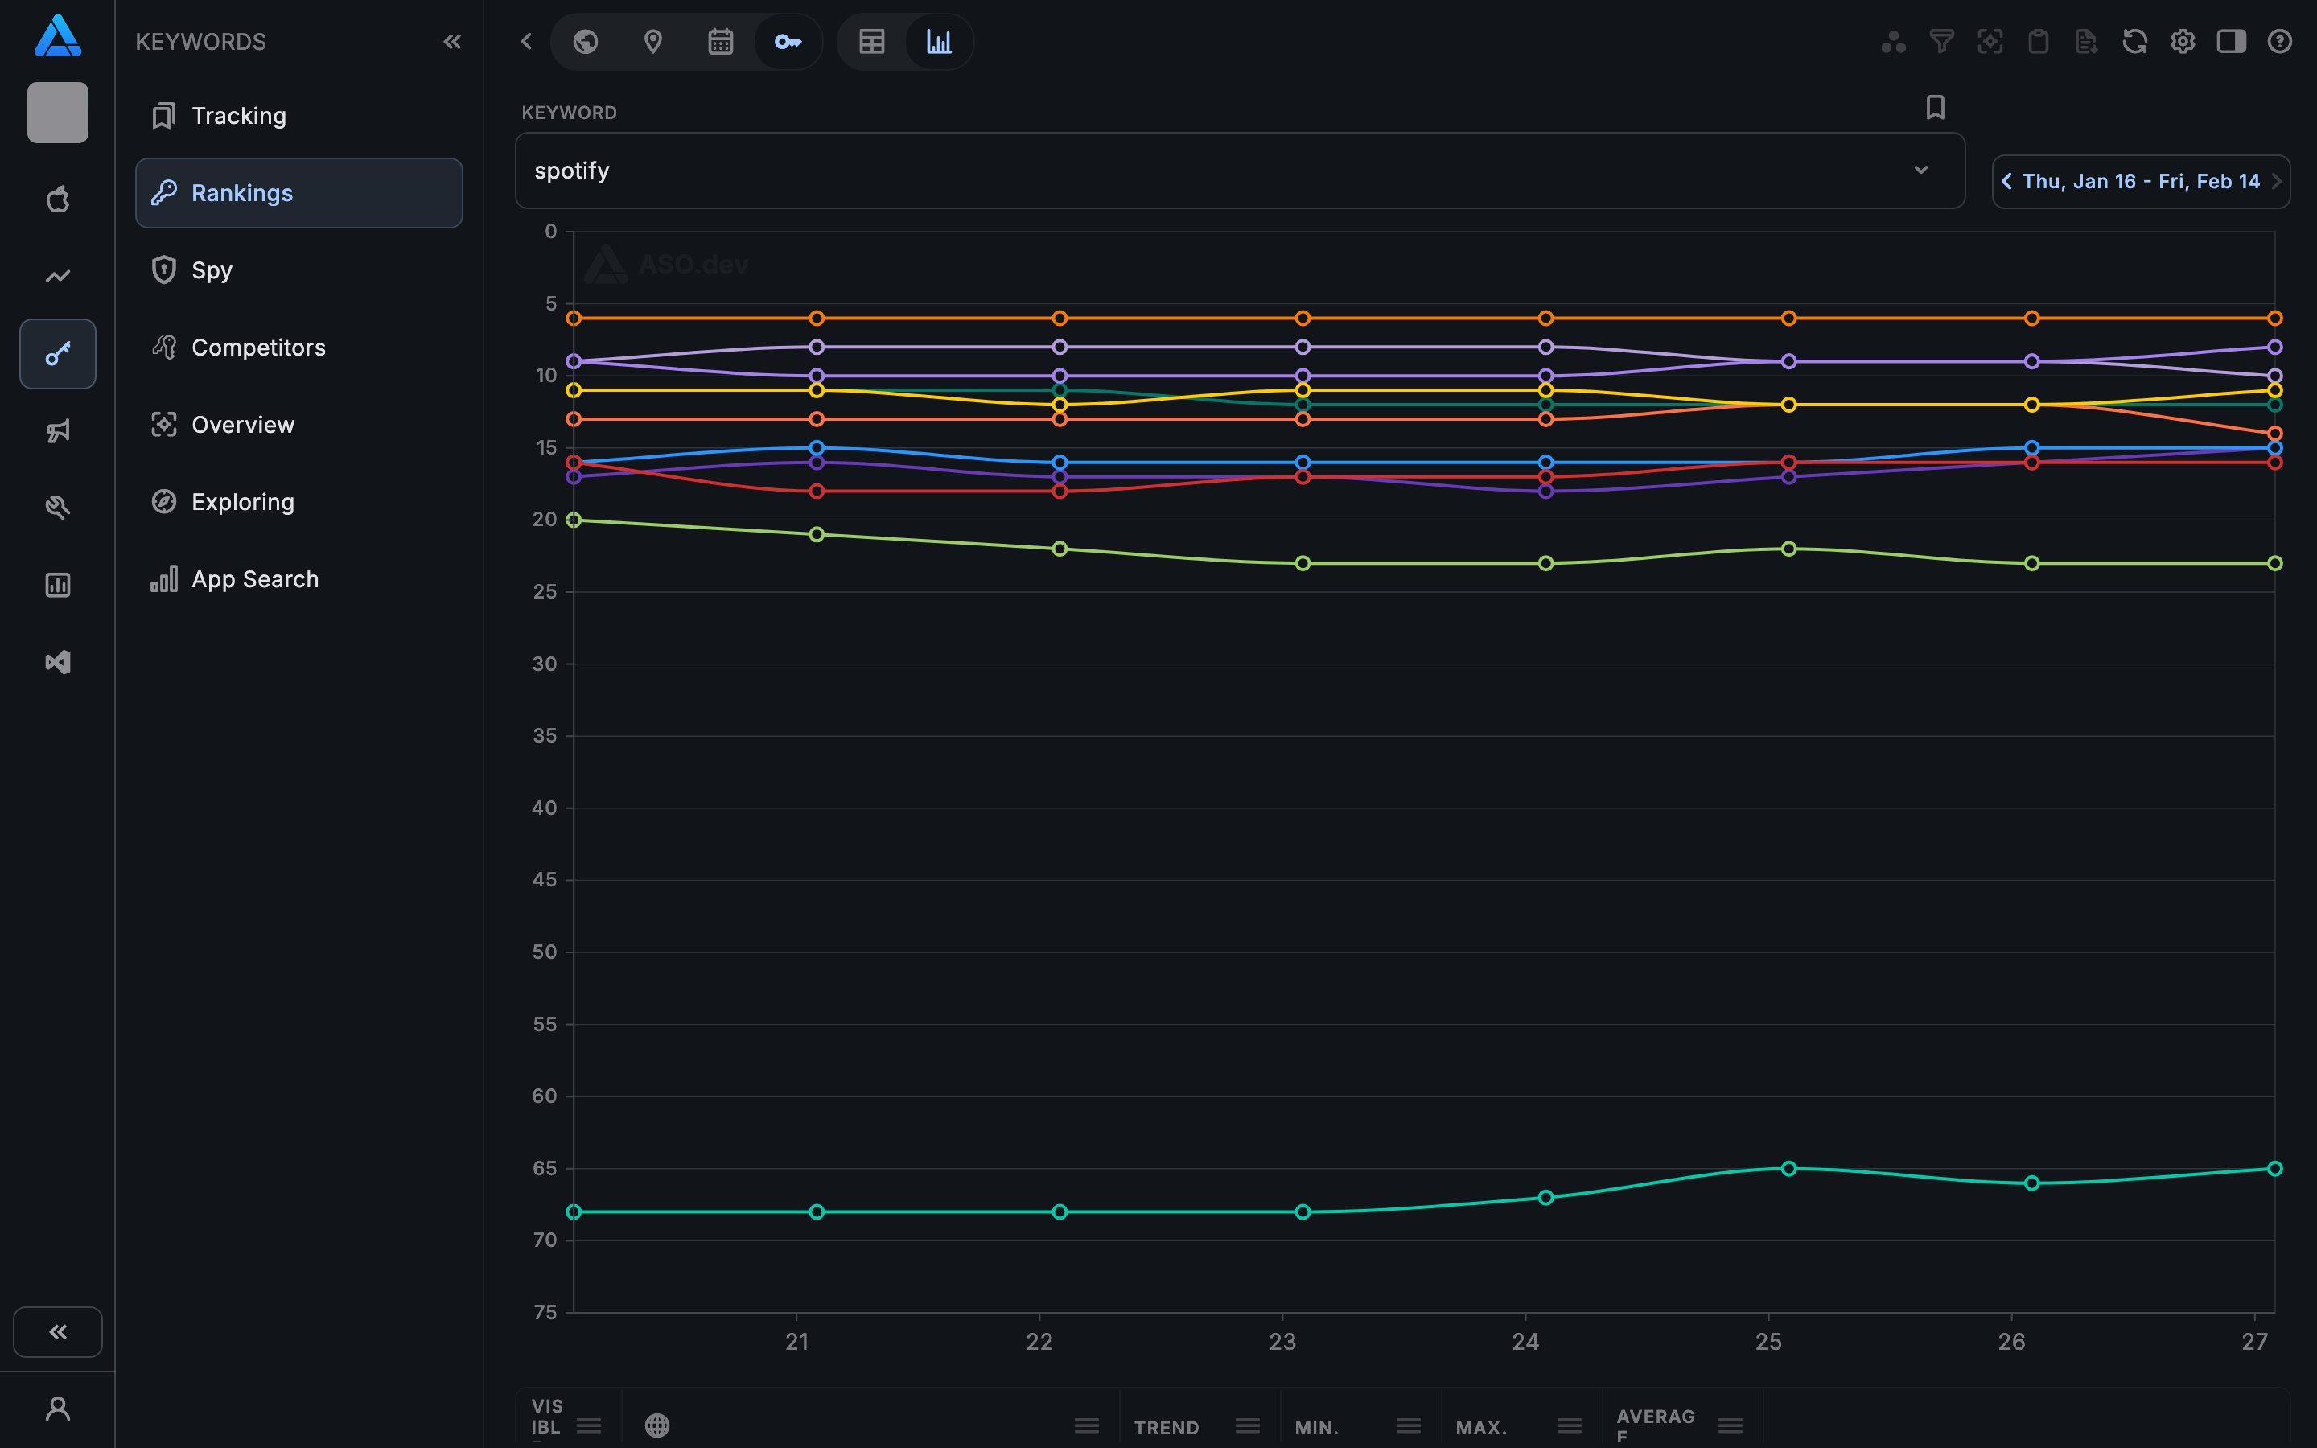The height and width of the screenshot is (1448, 2317).
Task: Open the settings gear icon
Action: (x=2182, y=41)
